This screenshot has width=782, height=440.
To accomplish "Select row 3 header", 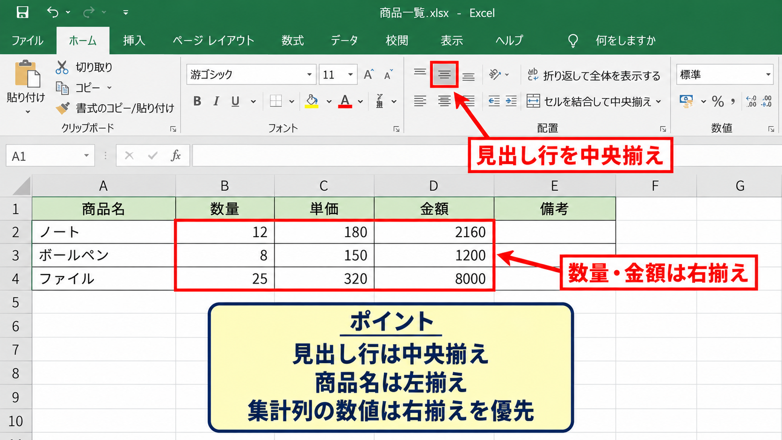I will (15, 255).
